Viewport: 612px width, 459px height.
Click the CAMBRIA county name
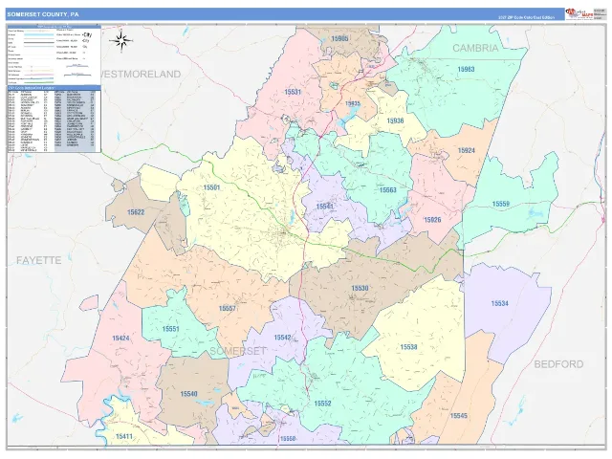475,48
